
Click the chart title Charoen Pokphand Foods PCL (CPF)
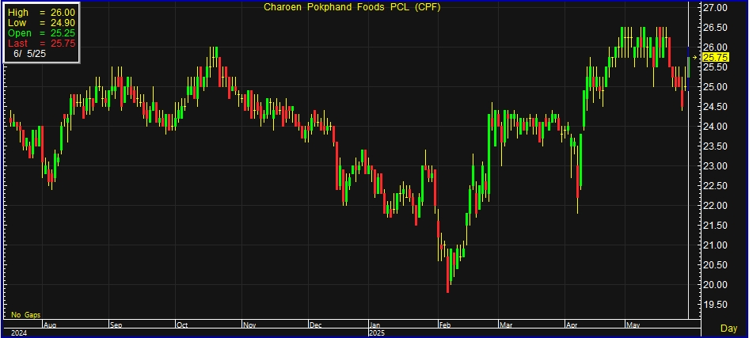pyautogui.click(x=352, y=6)
